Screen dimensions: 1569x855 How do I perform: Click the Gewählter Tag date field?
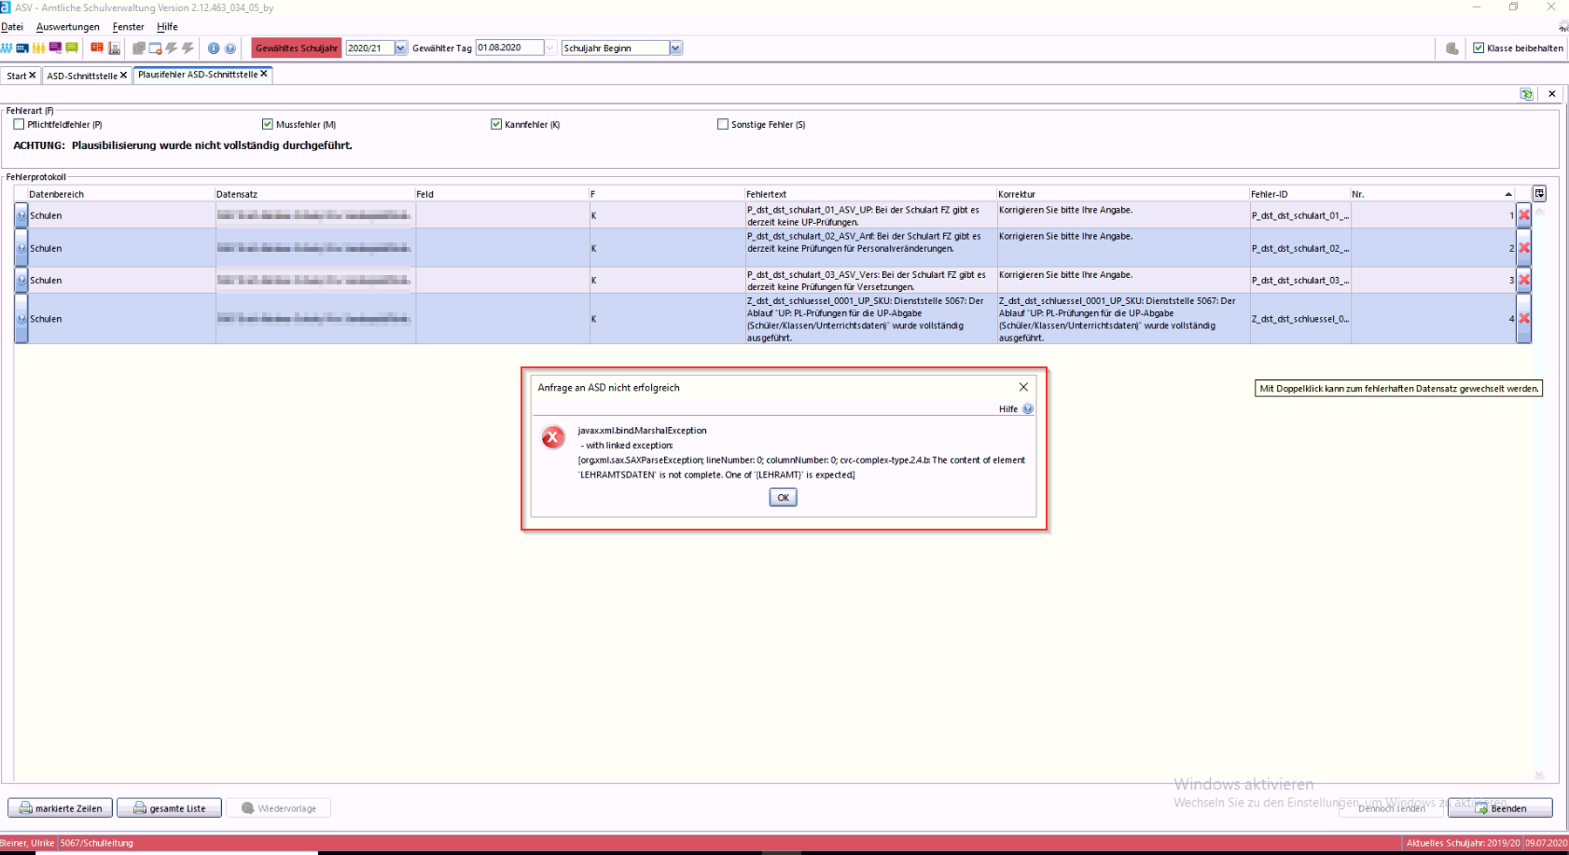tap(509, 48)
